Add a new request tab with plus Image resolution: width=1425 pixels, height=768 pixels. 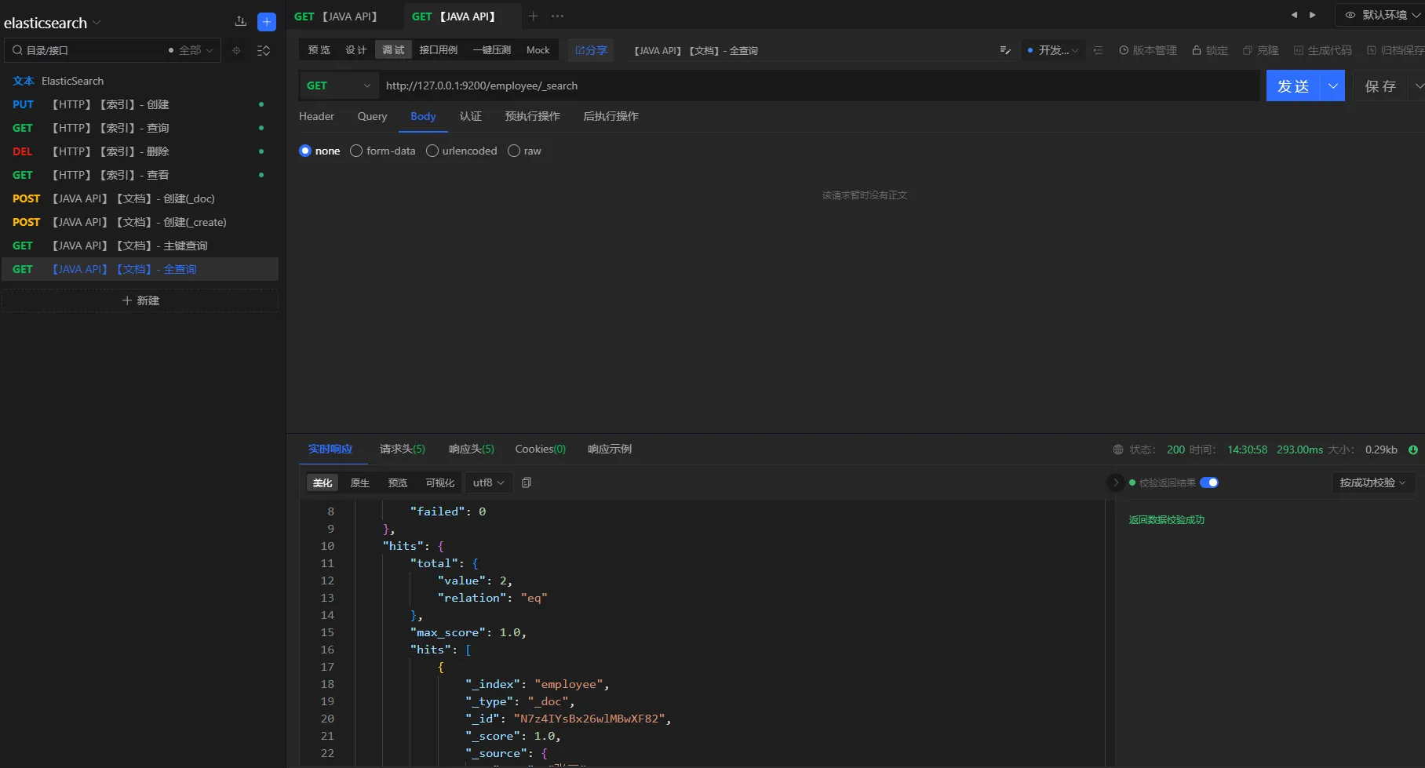coord(533,16)
